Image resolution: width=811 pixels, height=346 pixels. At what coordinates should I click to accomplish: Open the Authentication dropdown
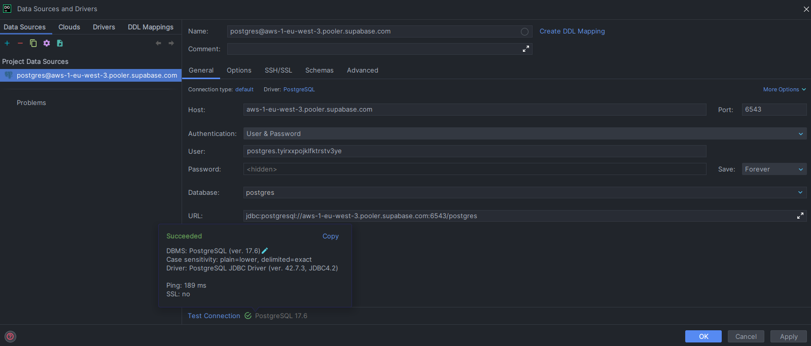tap(525, 133)
